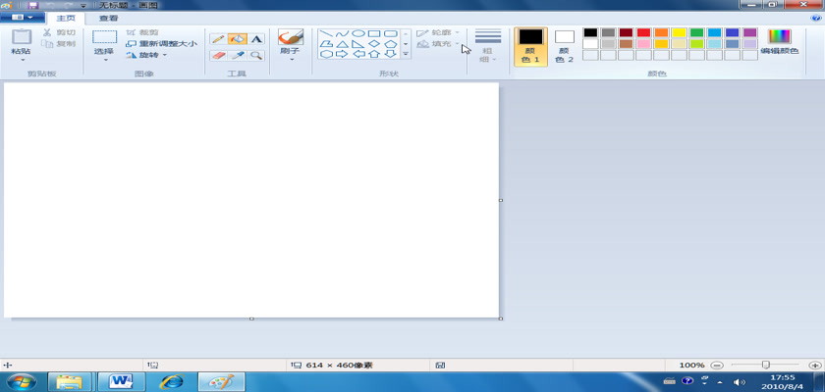This screenshot has width=825, height=392.
Task: Click the 编辑颜色 rainbow icon
Action: (x=779, y=37)
